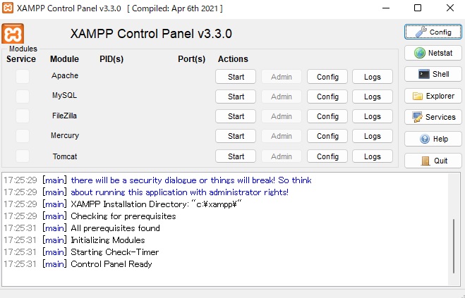This screenshot has height=298, width=465.
Task: View the Mercury Logs
Action: [373, 136]
